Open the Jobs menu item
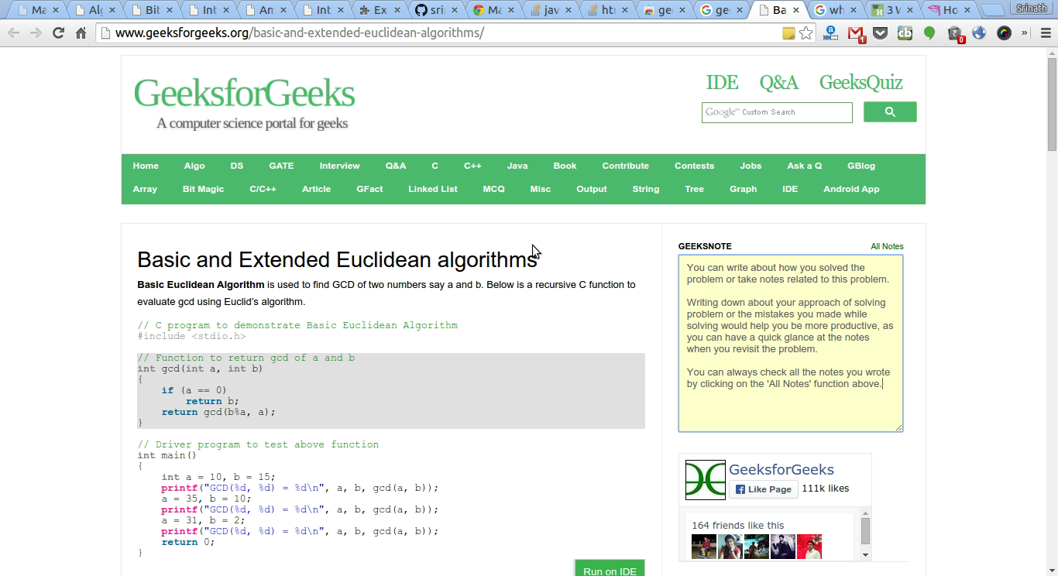The image size is (1058, 576). [751, 166]
